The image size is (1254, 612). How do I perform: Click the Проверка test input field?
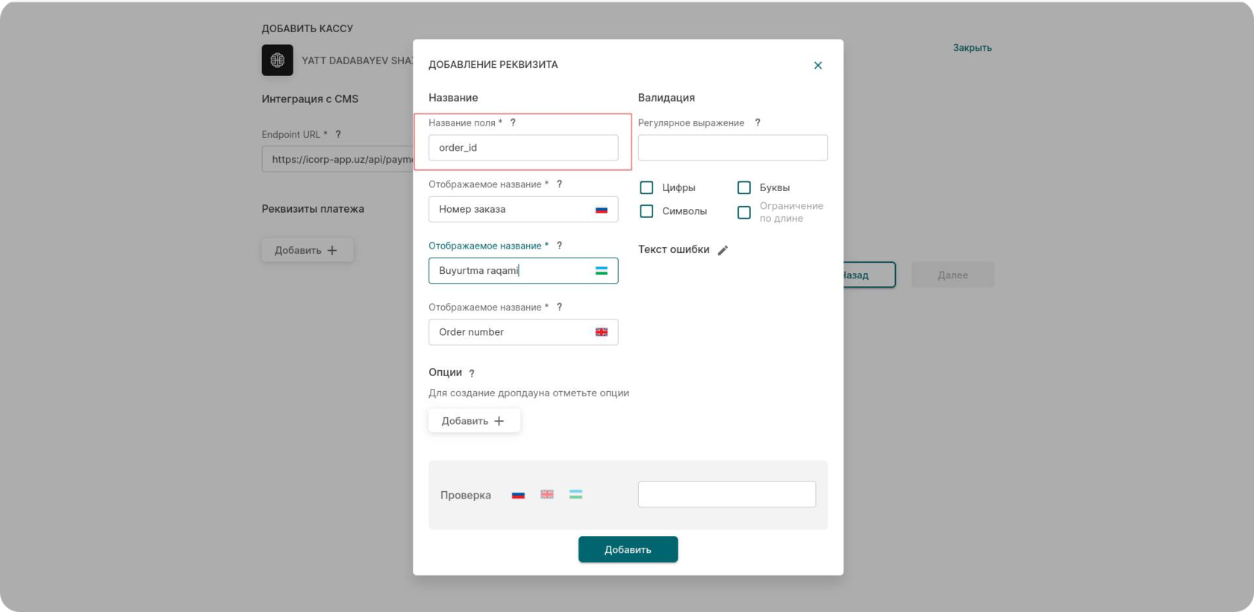point(726,494)
